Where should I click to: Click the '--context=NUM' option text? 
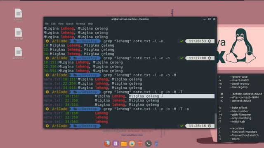(x=240, y=101)
